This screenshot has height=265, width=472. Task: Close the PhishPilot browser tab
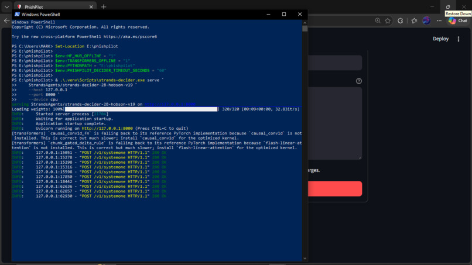point(91,6)
